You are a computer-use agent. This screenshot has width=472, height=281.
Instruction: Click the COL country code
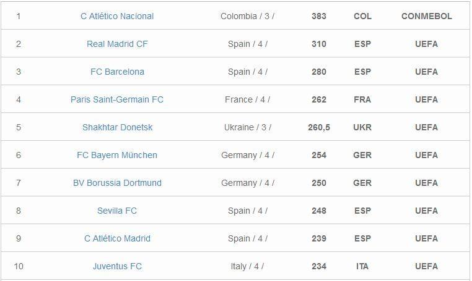[362, 16]
